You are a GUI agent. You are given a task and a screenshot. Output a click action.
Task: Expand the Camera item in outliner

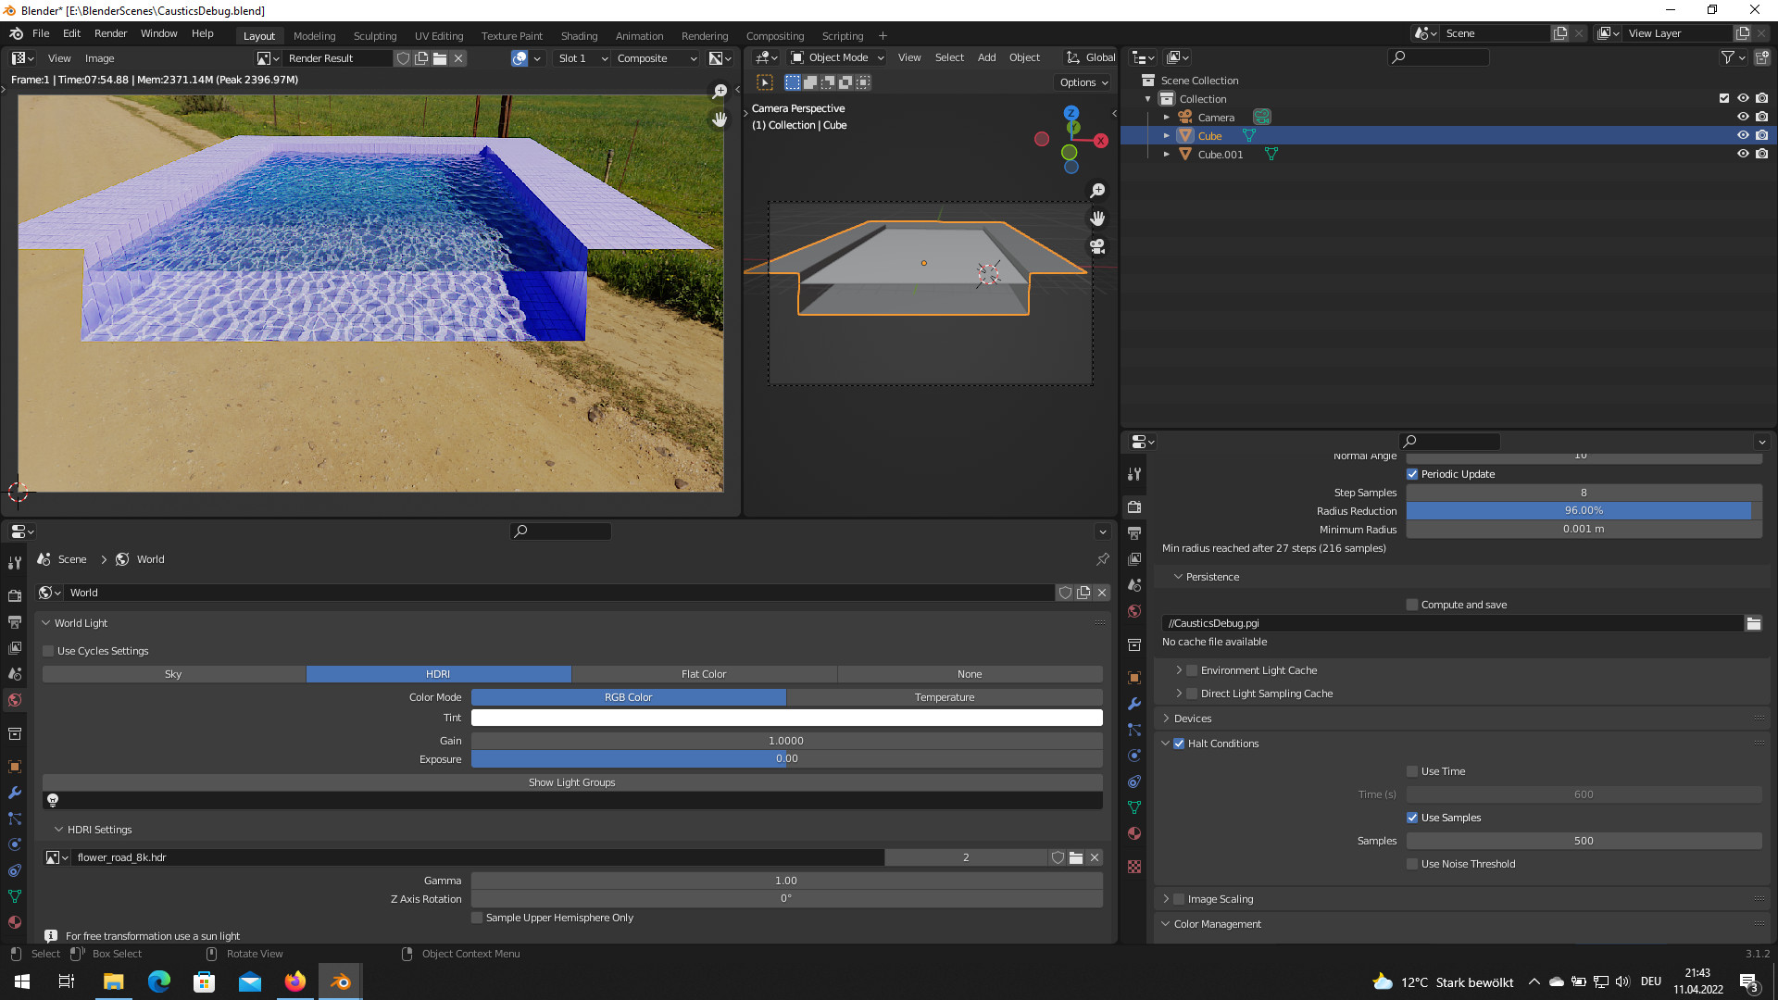tap(1167, 118)
